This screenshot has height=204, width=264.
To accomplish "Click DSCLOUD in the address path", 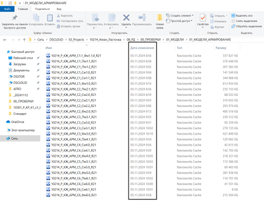I will click(56, 40).
